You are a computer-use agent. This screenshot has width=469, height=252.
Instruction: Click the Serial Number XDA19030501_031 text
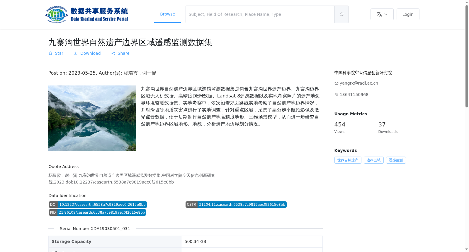[x=95, y=229]
